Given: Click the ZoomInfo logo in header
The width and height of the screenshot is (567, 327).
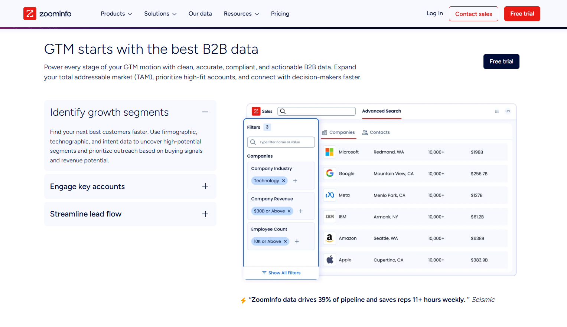Looking at the screenshot, I should click(x=47, y=14).
